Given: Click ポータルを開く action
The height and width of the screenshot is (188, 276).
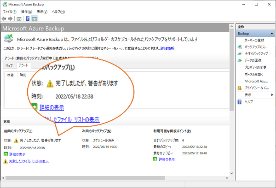Looking at the screenshot, I should tap(253, 75).
